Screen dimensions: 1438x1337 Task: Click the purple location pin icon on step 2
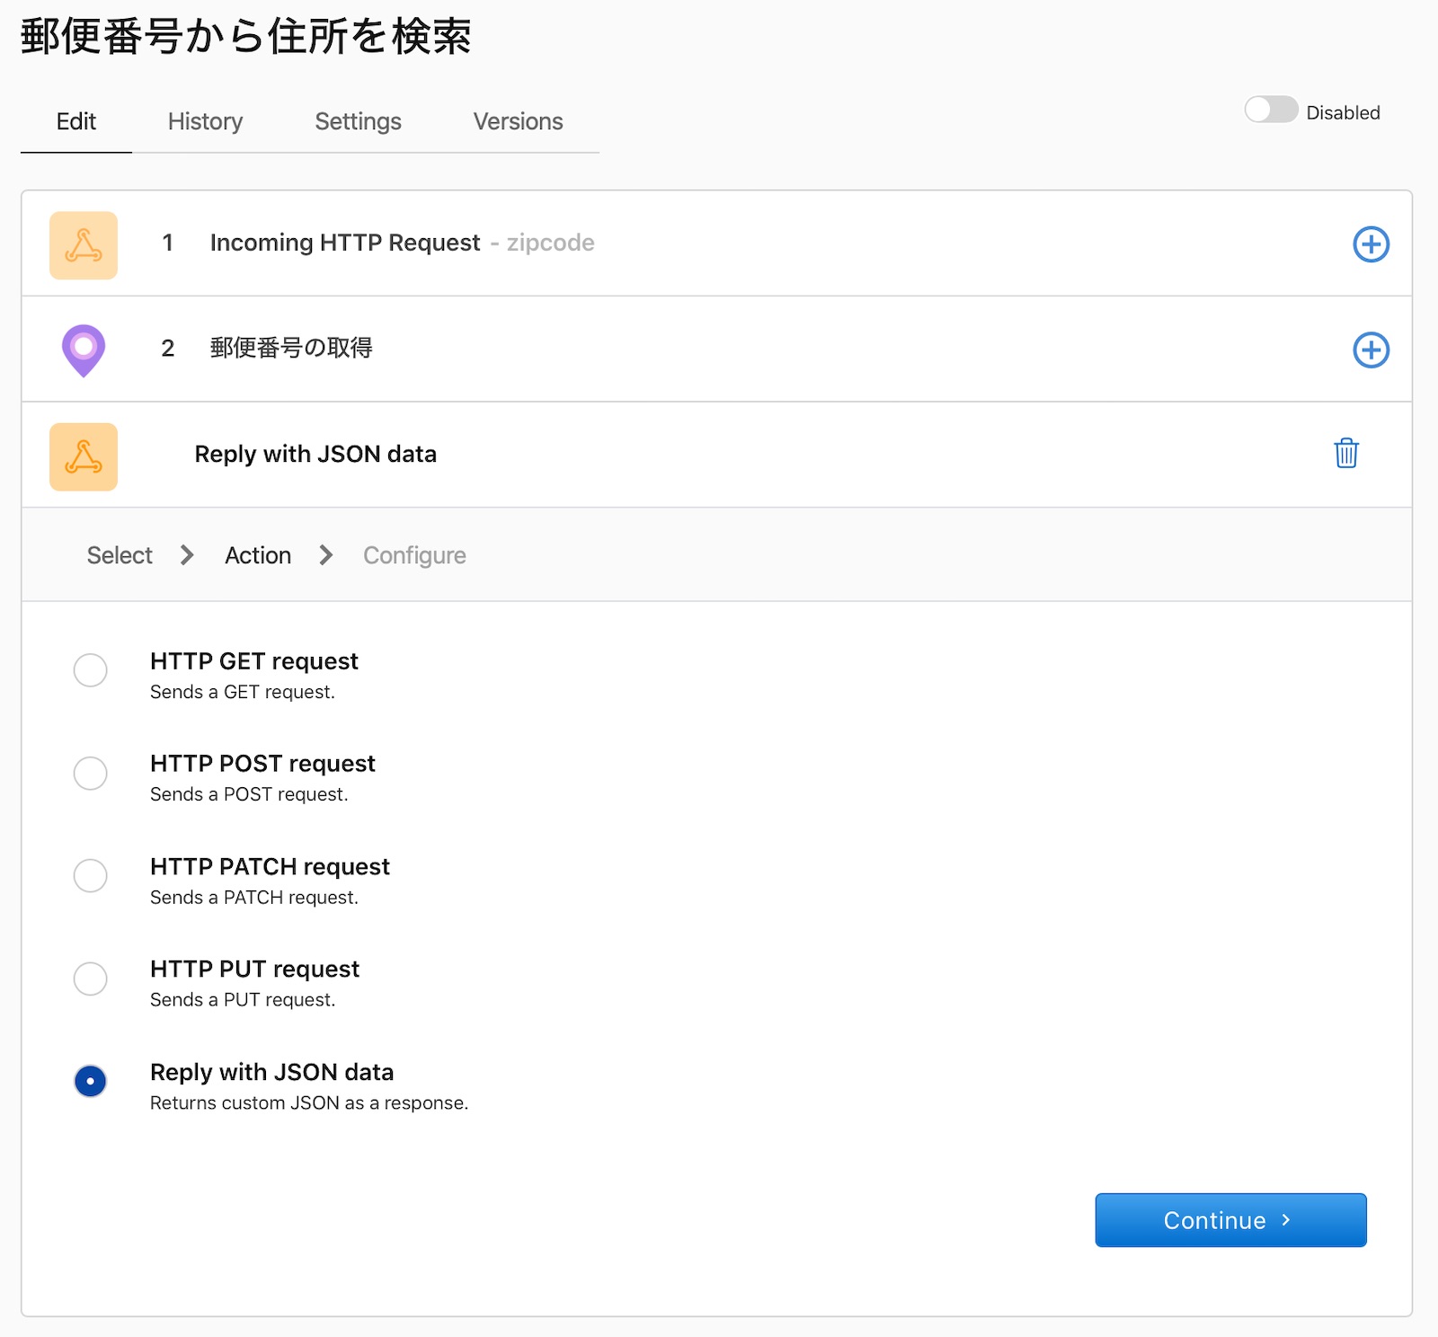[83, 350]
